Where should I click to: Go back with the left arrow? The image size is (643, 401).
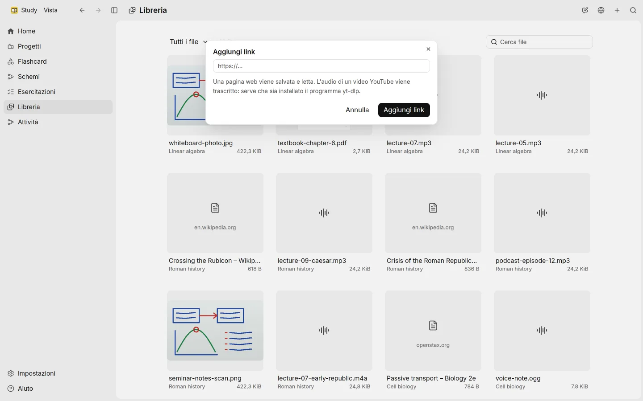coord(82,10)
